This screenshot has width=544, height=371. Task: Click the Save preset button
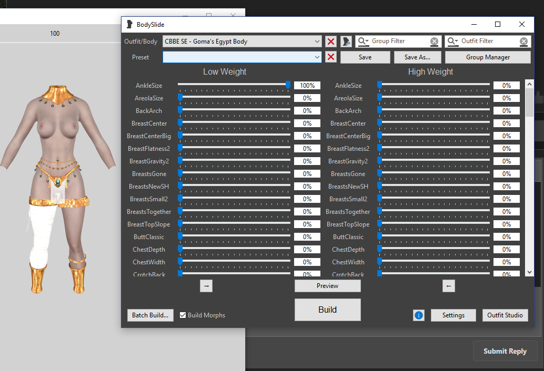pos(365,57)
